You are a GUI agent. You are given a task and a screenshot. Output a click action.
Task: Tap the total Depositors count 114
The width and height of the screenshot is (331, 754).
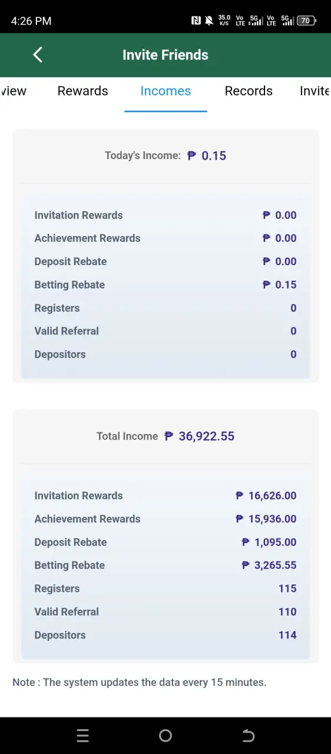(x=287, y=635)
